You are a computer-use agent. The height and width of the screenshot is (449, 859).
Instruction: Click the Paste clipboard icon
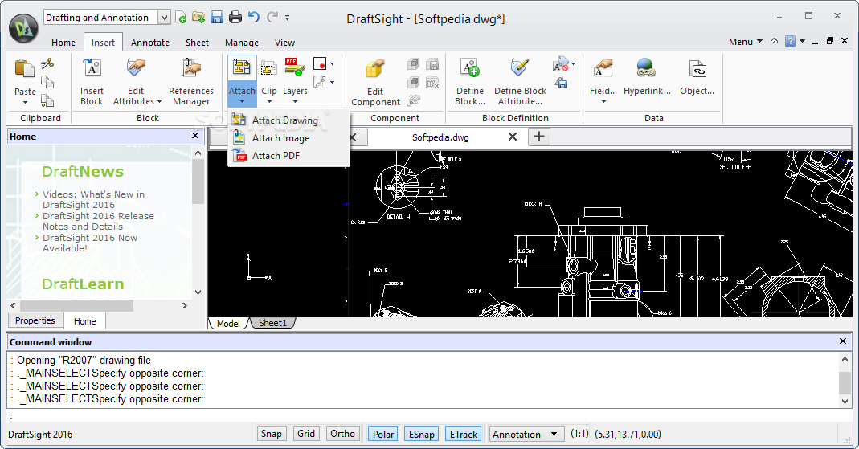coord(25,69)
